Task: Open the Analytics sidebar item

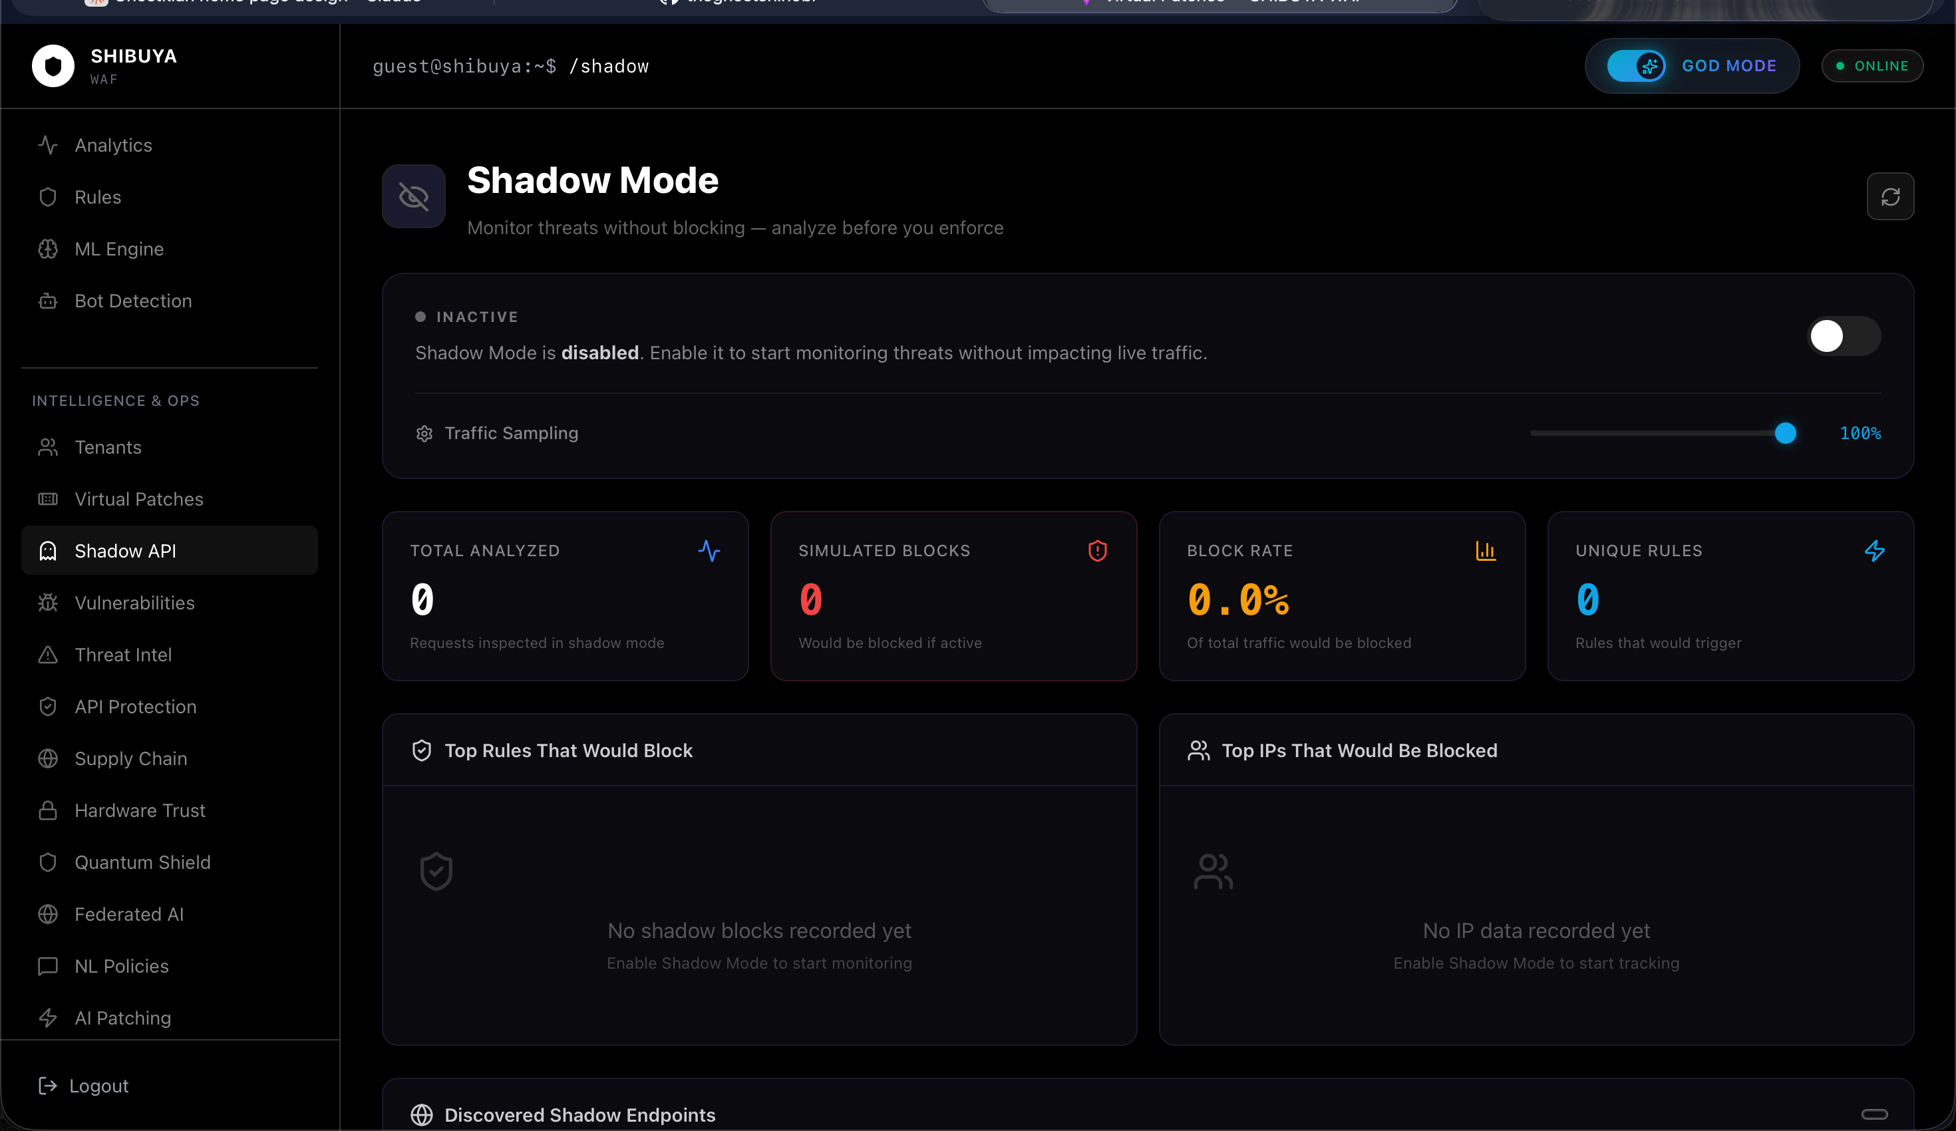Action: point(112,145)
